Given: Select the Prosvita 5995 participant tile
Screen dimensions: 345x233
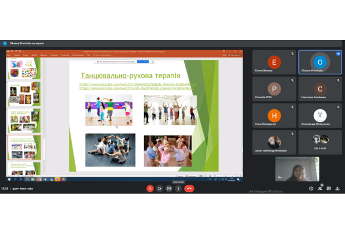Looking at the screenshot, I should [274, 89].
